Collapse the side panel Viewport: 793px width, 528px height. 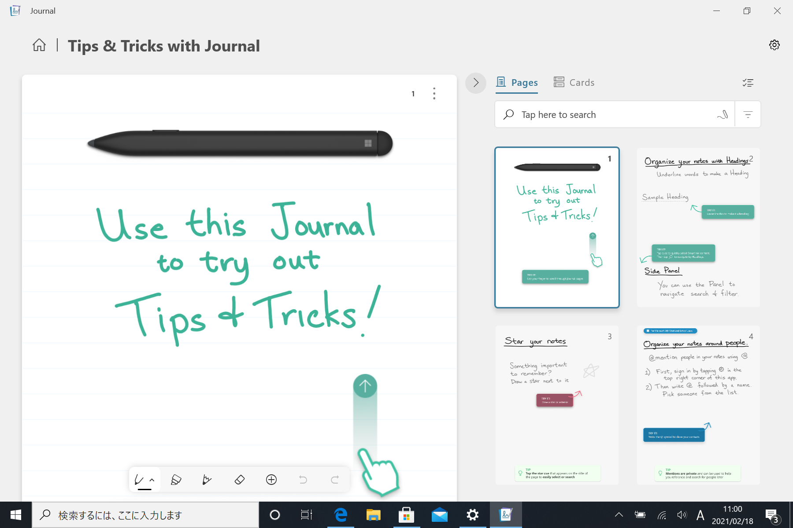click(x=475, y=83)
